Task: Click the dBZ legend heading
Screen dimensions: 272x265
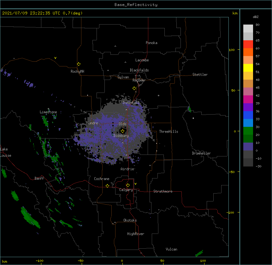Action: (x=256, y=17)
